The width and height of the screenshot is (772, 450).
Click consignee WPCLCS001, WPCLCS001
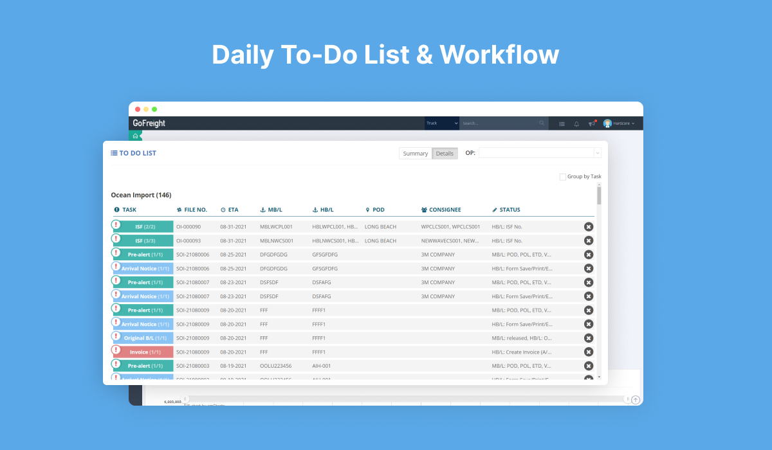click(451, 227)
